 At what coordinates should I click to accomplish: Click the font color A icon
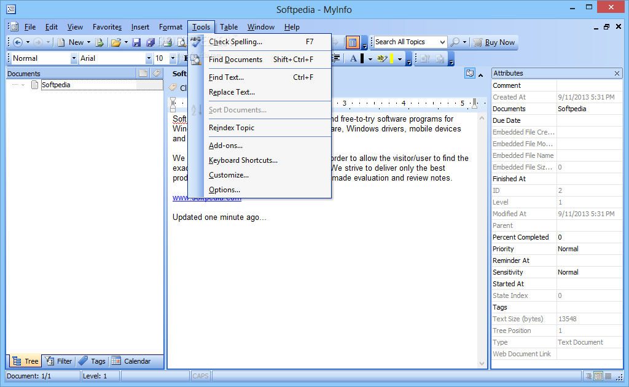pyautogui.click(x=353, y=58)
